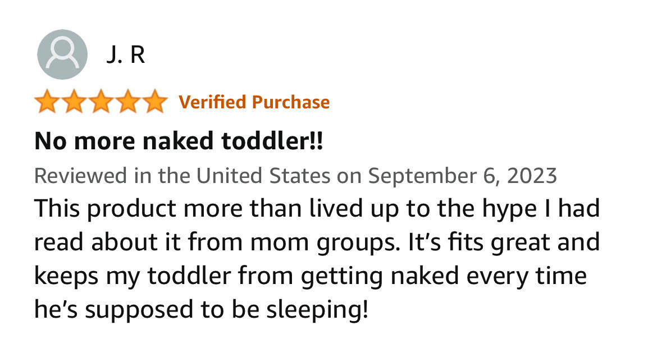Open reviewer J. R's profile name

pos(125,55)
